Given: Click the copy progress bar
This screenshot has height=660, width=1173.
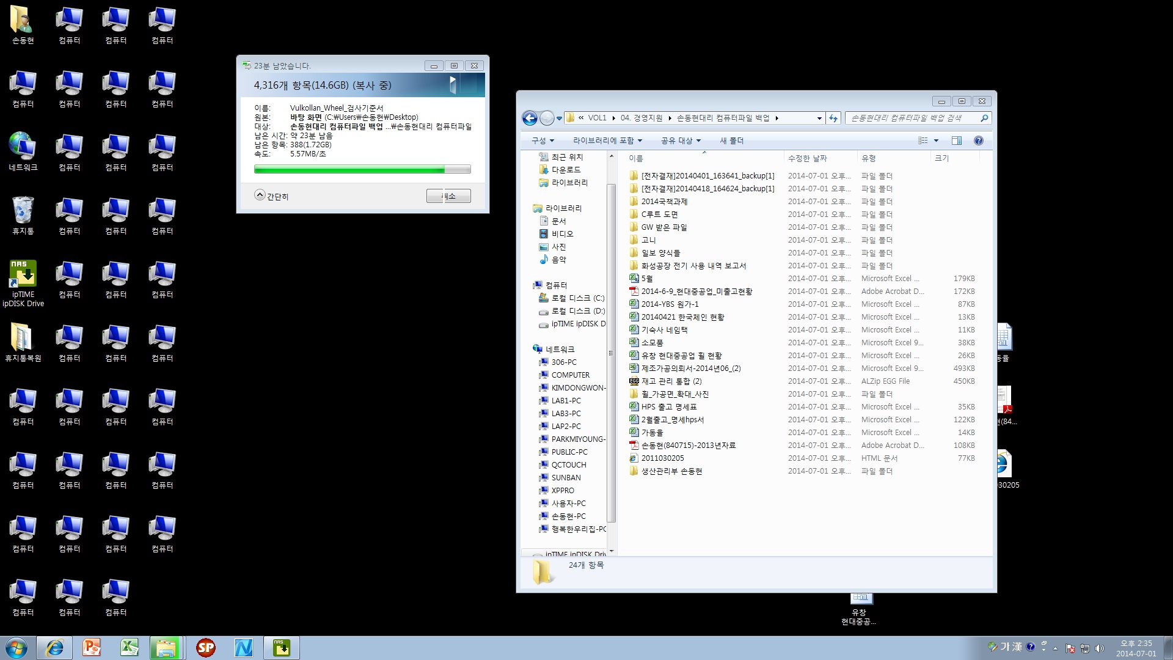Looking at the screenshot, I should tap(362, 169).
